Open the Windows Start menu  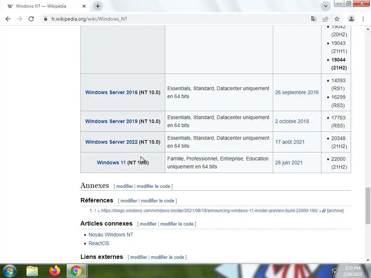[x=9, y=271]
